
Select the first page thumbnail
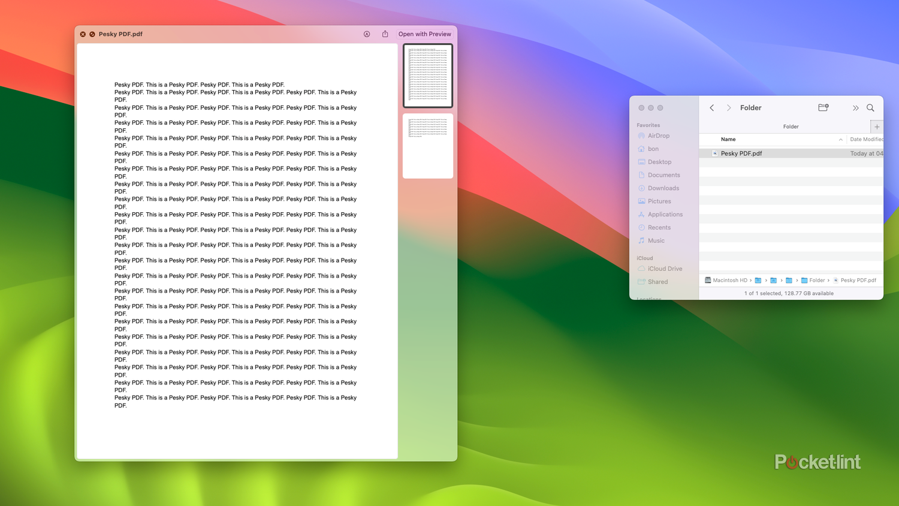coord(428,76)
